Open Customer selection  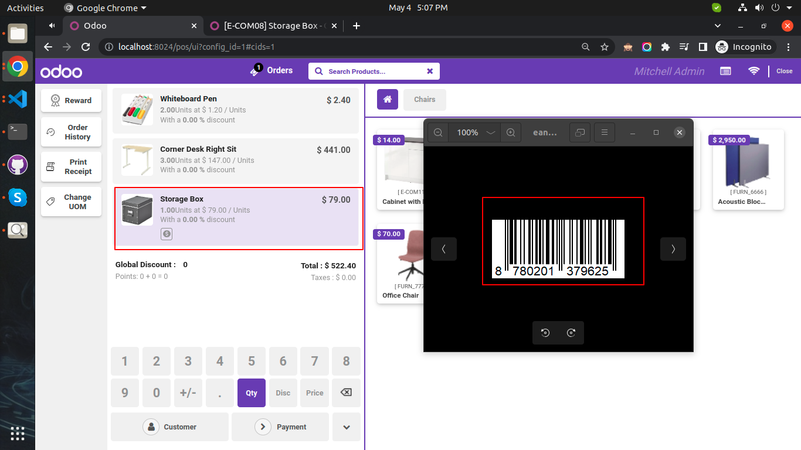pos(169,427)
